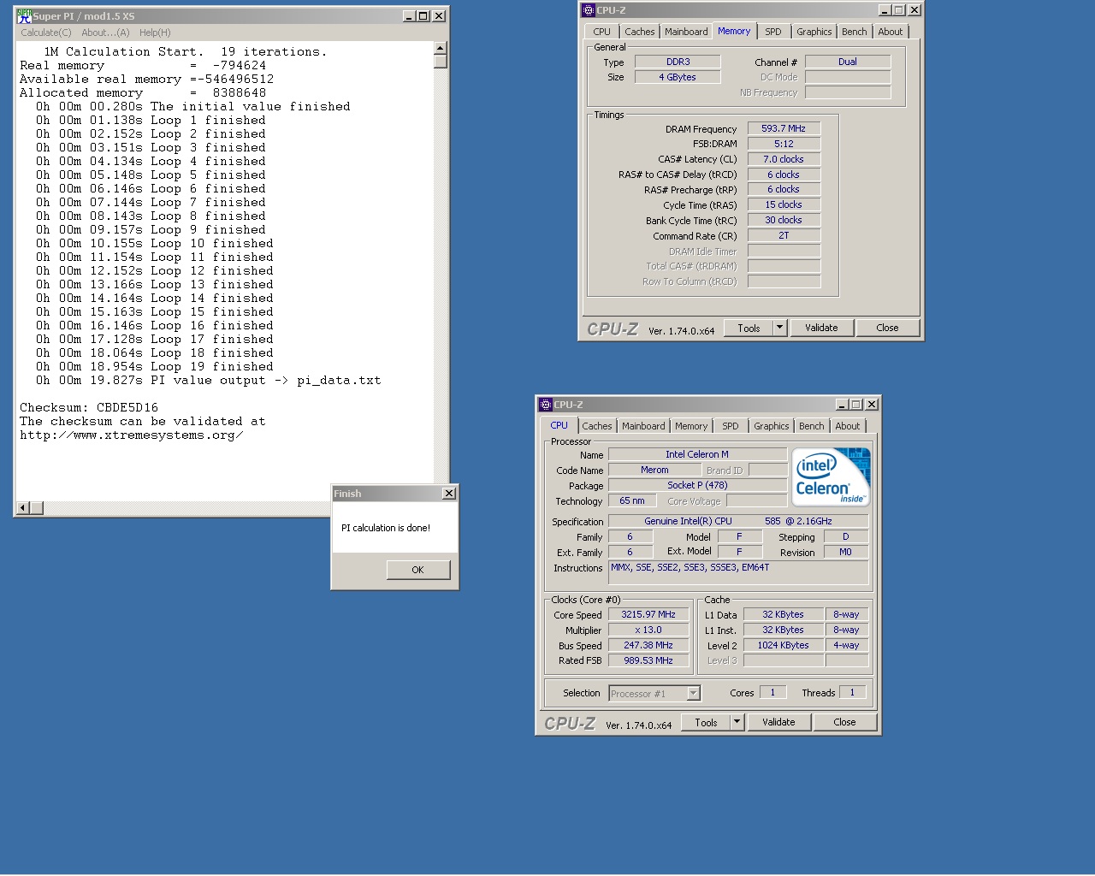1095x876 pixels.
Task: Click Close button in lower CPU-Z window
Action: point(845,722)
